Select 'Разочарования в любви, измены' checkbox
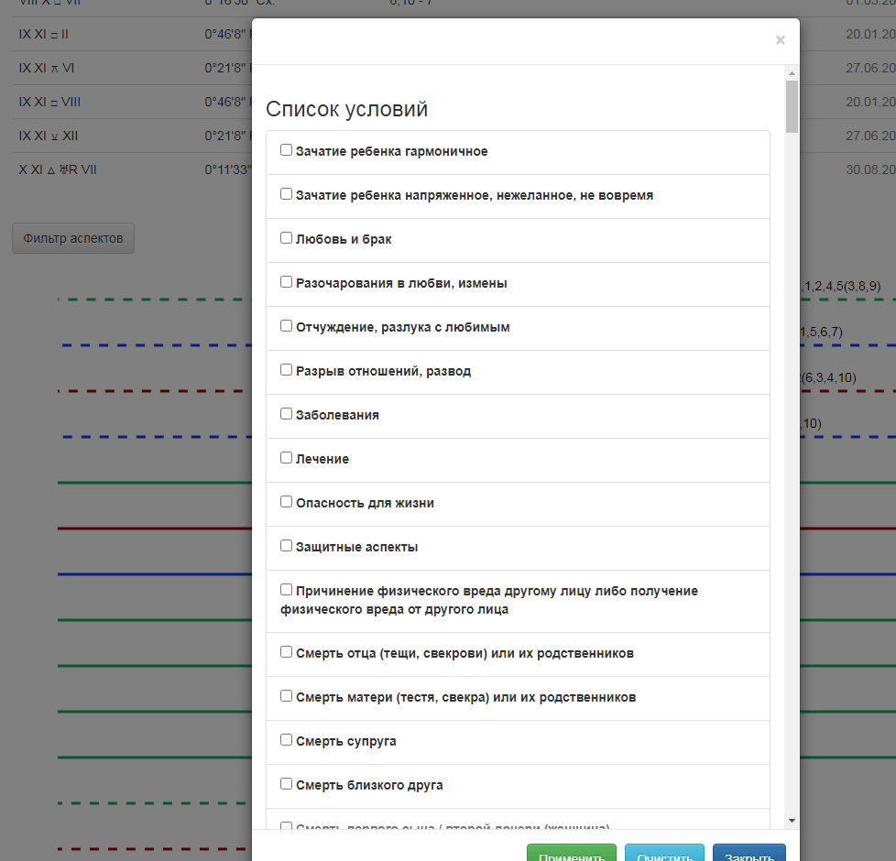The width and height of the screenshot is (896, 861). (287, 282)
